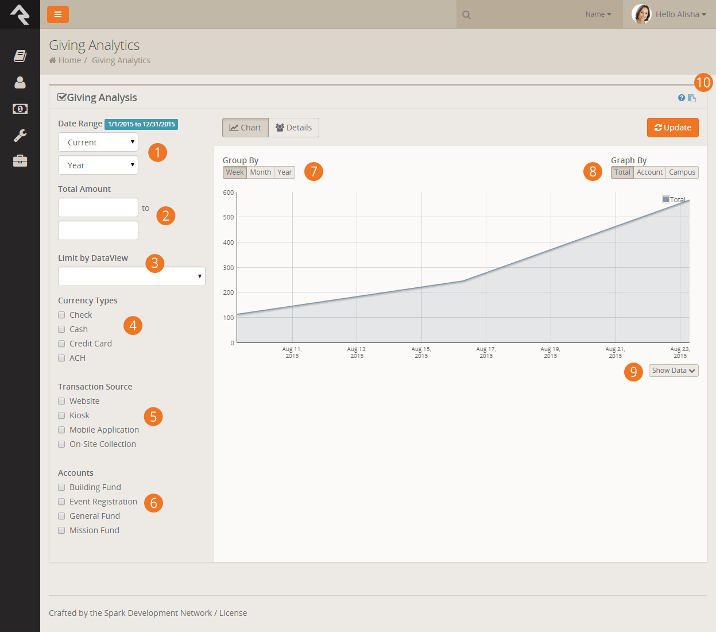
Task: Open the finance money icon in sidebar
Action: pyautogui.click(x=20, y=109)
